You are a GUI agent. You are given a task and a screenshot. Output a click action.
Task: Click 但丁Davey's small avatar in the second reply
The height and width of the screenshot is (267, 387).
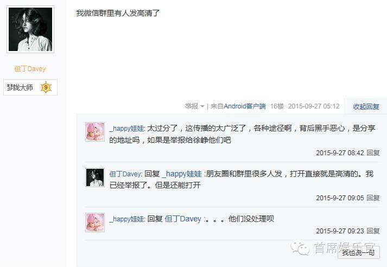[x=95, y=177]
